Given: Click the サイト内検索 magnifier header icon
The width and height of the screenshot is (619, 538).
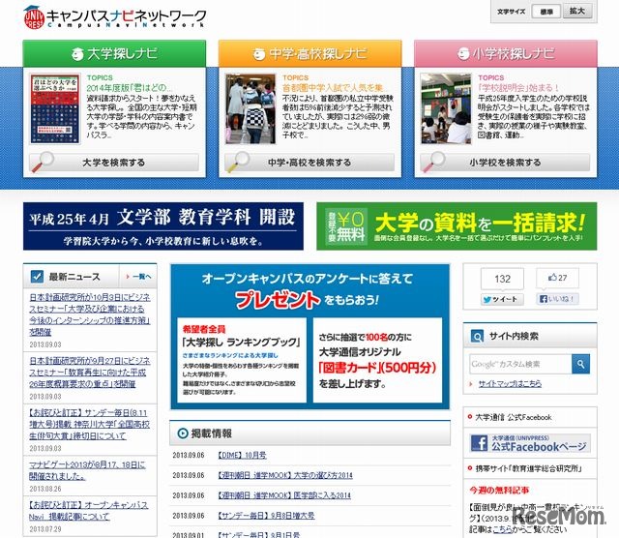Looking at the screenshot, I should tap(477, 337).
